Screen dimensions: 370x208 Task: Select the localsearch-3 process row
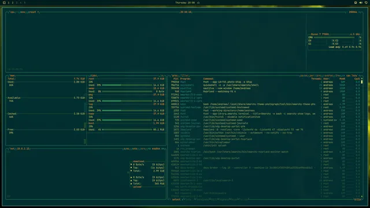pyautogui.click(x=265, y=181)
